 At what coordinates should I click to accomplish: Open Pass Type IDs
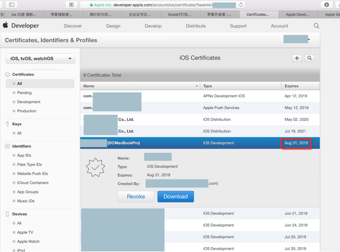click(x=29, y=164)
